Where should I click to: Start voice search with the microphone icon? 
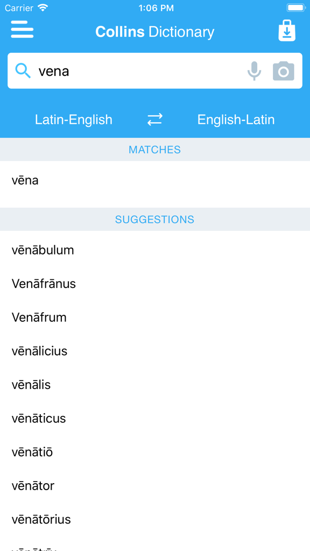[x=253, y=70]
